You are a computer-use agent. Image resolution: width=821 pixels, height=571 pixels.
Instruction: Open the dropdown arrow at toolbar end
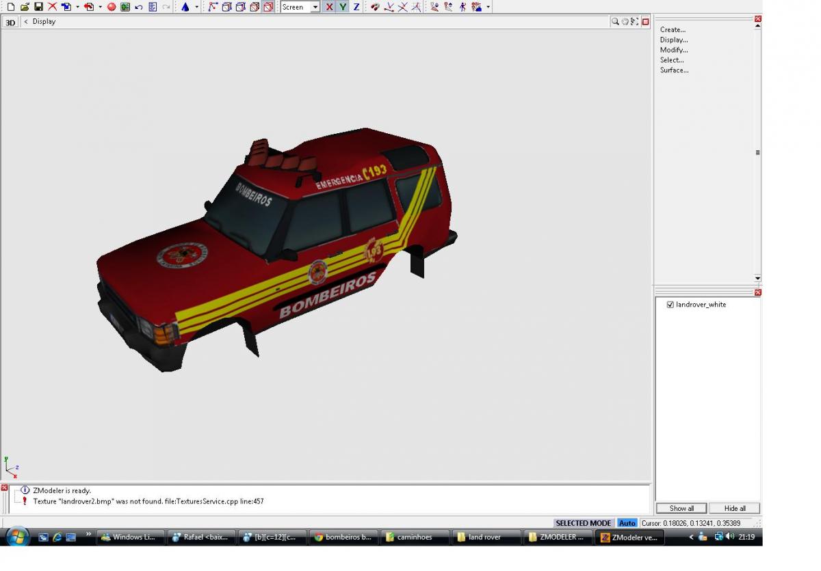488,7
